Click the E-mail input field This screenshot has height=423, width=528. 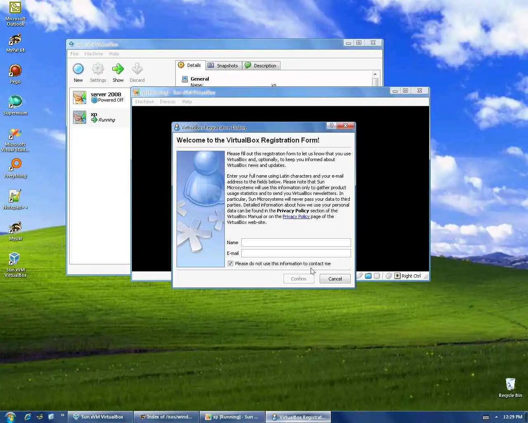tap(296, 253)
